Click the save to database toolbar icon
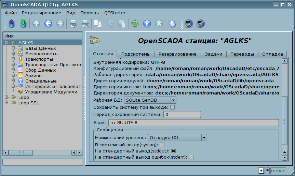 23,24
